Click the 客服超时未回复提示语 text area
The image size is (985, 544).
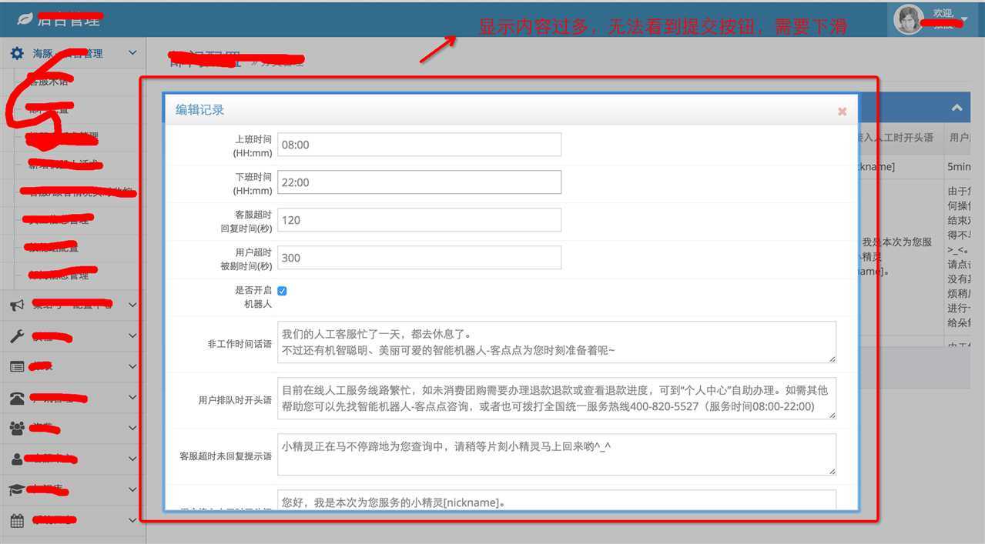tap(557, 455)
